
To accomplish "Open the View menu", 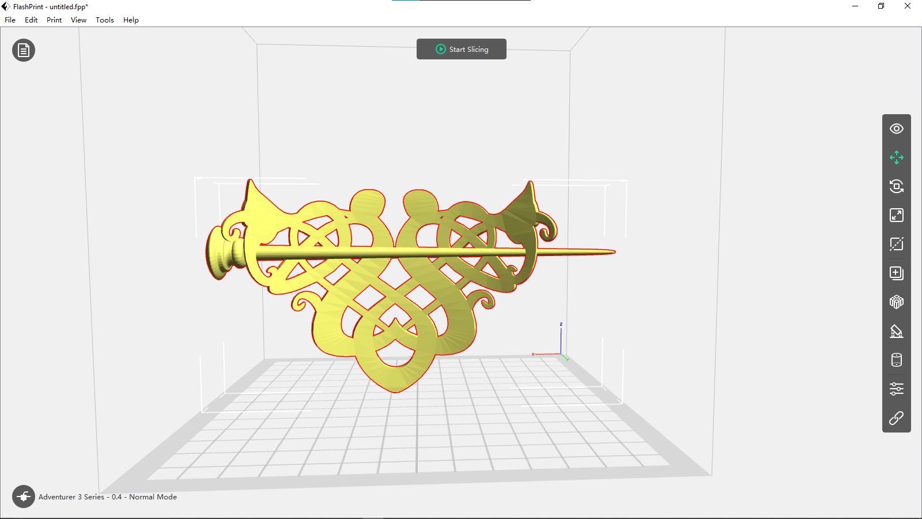I will tap(78, 20).
